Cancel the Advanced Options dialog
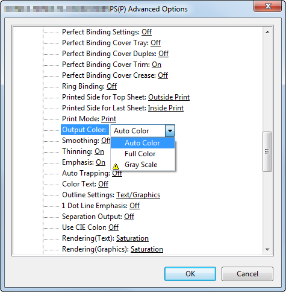Image resolution: width=286 pixels, height=292 pixels. (x=247, y=274)
